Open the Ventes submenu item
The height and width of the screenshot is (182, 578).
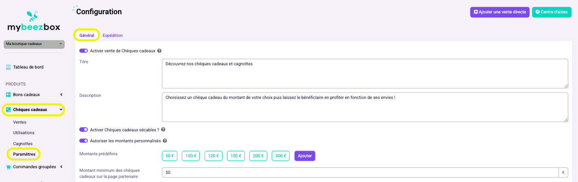pos(20,122)
